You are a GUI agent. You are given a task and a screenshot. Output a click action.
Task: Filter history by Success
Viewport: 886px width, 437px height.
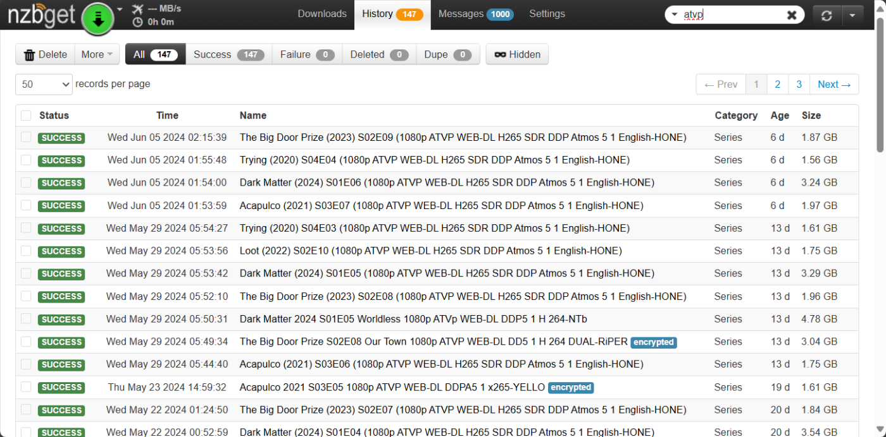(x=228, y=54)
